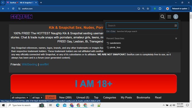Click into the Search input field

pos(140,26)
